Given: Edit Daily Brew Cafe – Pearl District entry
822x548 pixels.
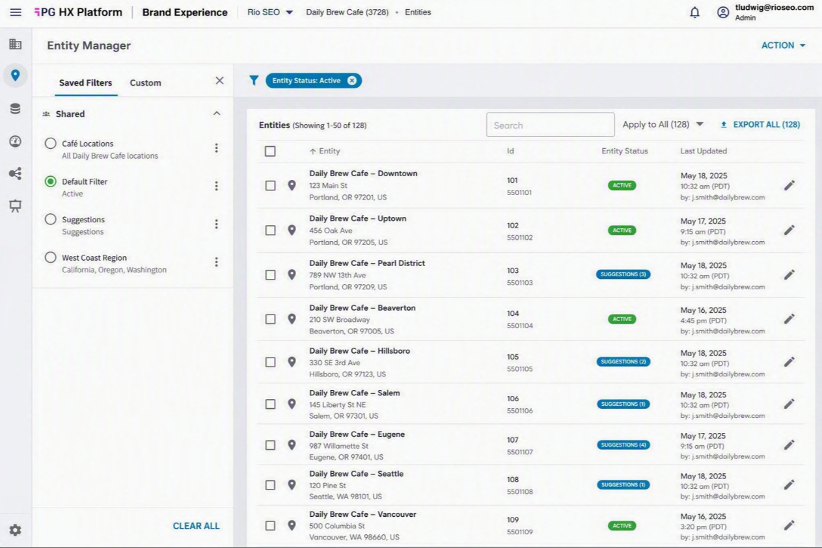Looking at the screenshot, I should [789, 274].
